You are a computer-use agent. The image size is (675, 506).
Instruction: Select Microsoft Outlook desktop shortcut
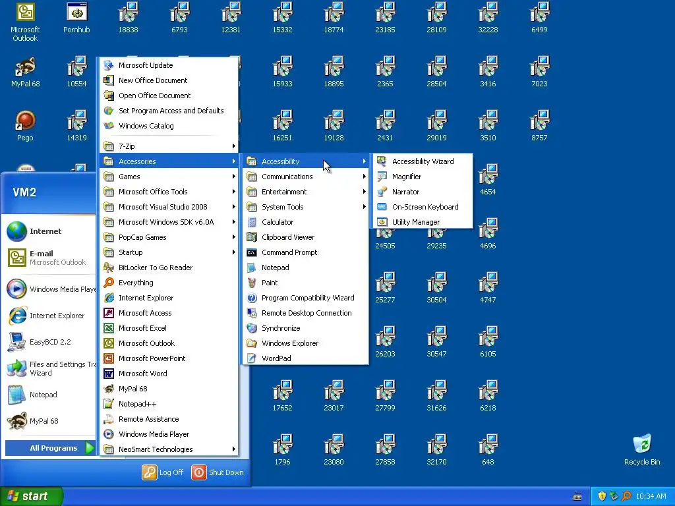tap(25, 22)
